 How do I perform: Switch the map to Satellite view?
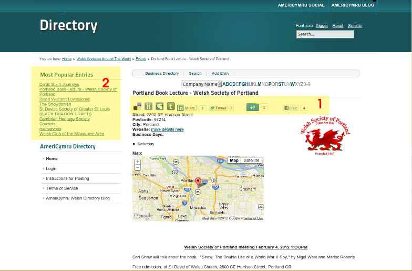251,160
